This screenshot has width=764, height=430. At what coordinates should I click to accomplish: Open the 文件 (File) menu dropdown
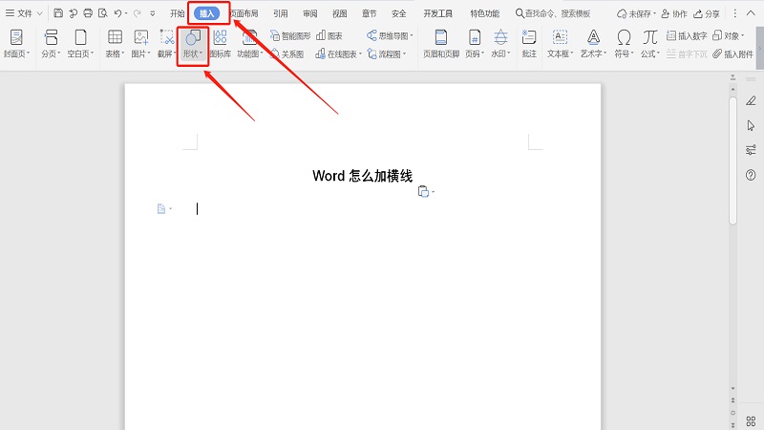click(24, 13)
